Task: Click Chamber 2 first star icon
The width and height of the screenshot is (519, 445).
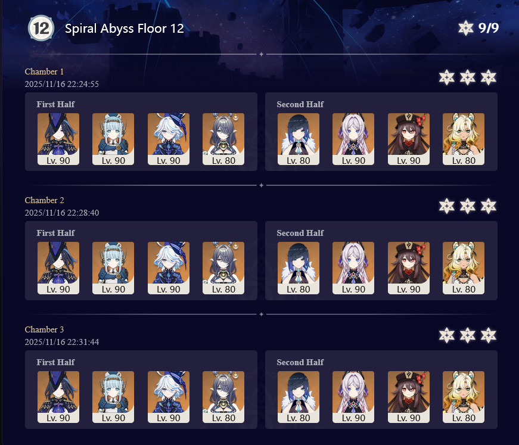Action: [446, 206]
